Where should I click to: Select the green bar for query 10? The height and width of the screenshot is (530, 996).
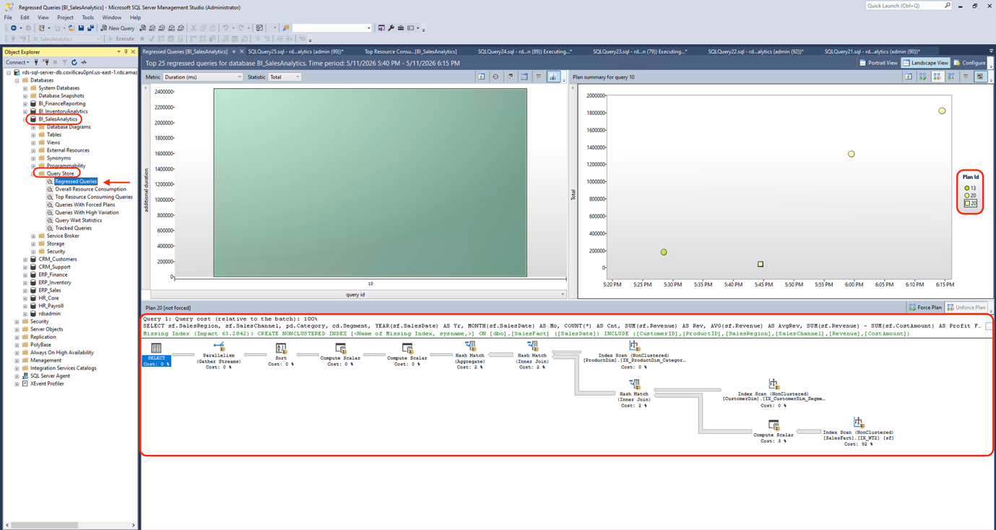(370, 183)
